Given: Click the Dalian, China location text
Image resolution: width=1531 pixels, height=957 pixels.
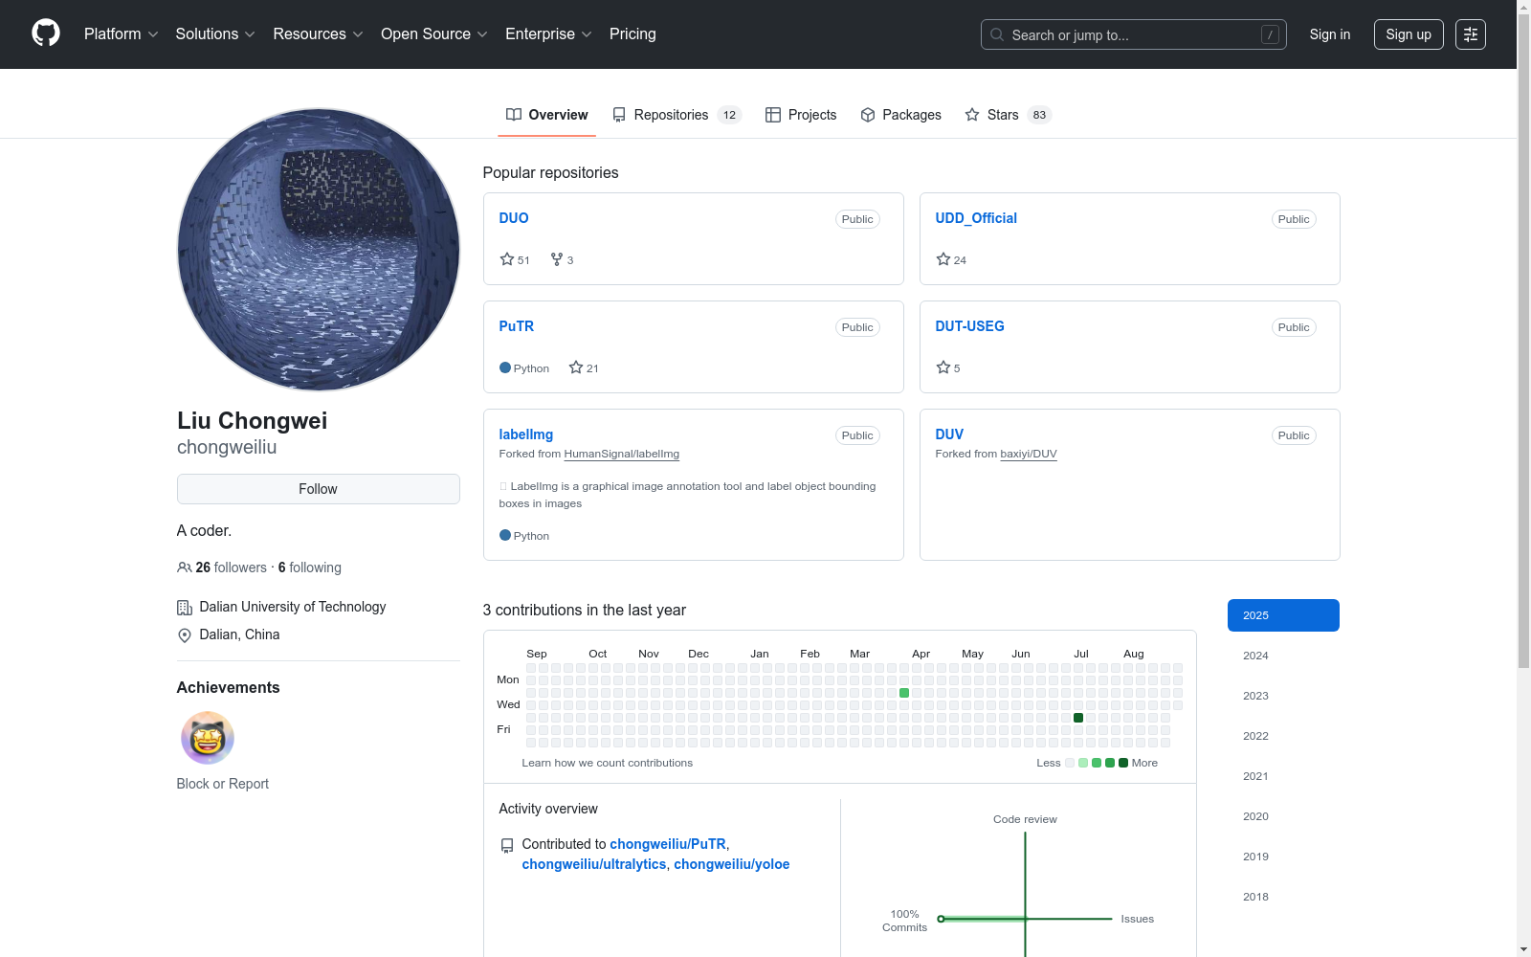Looking at the screenshot, I should pyautogui.click(x=240, y=634).
